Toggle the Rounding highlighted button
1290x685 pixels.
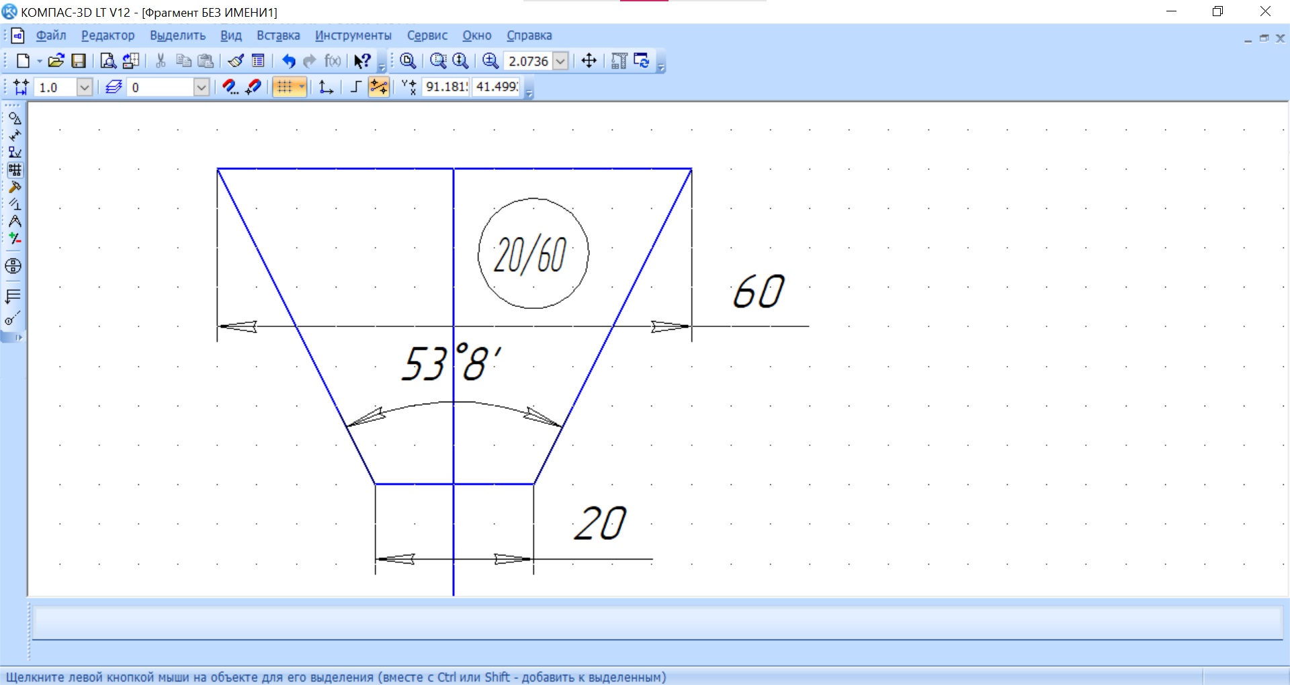coord(379,87)
